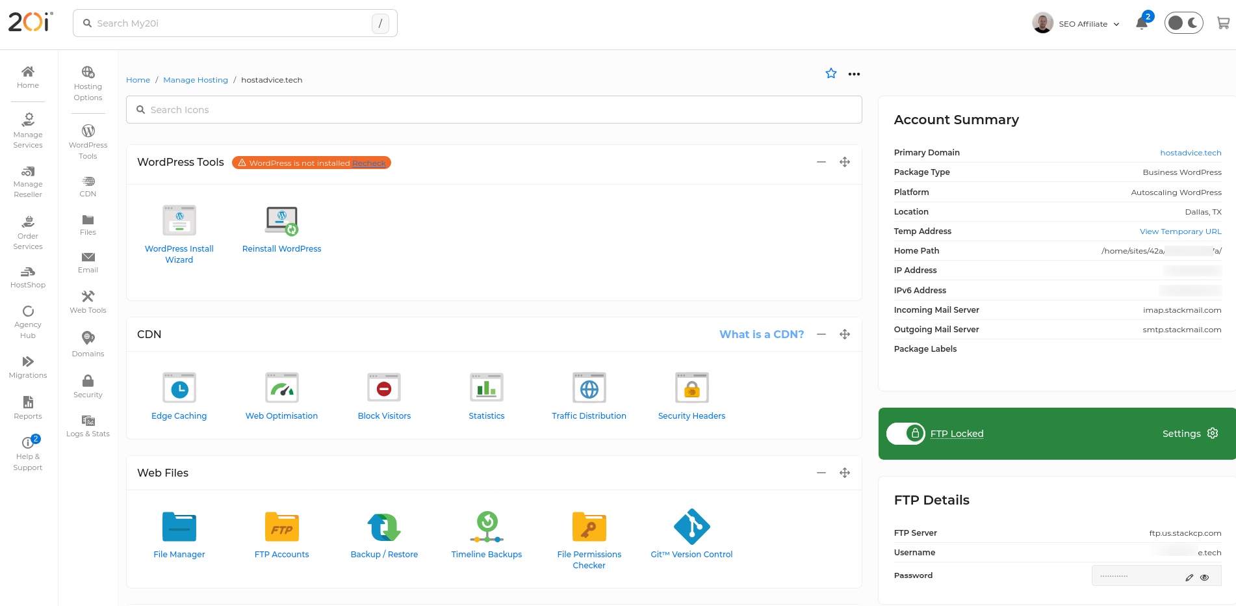
Task: Follow the Manage Hosting breadcrumb link
Action: 196,80
